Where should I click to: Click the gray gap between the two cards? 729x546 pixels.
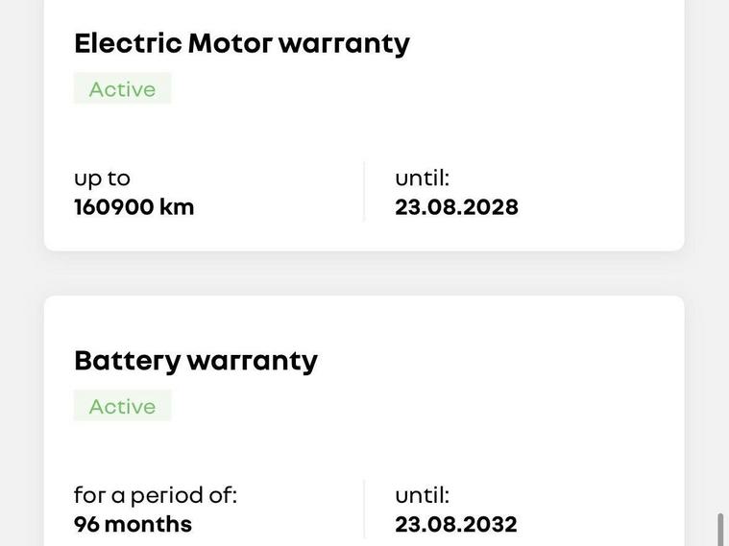[x=364, y=273]
